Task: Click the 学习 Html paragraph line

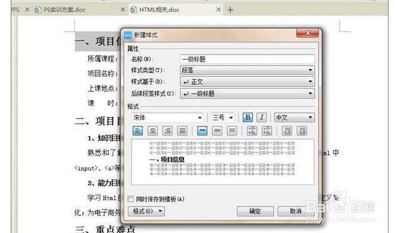Action: point(105,198)
